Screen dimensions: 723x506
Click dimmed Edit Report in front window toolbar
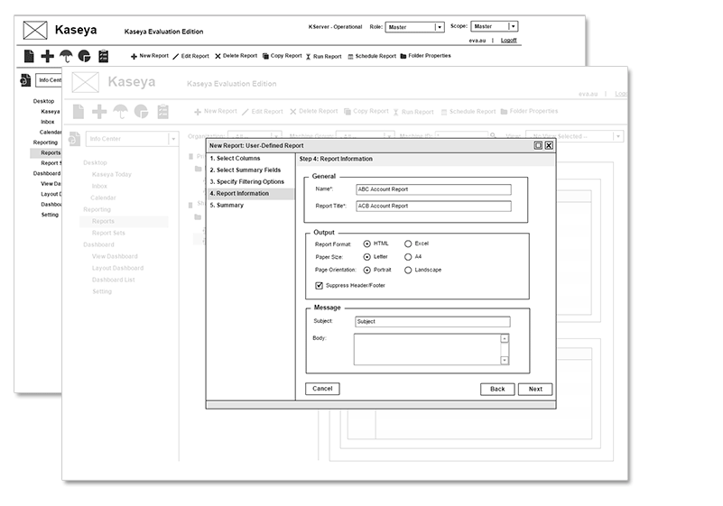[263, 112]
